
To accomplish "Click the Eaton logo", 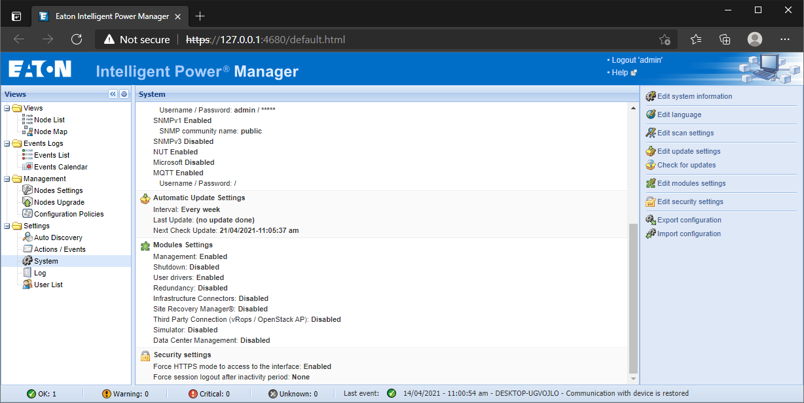I will tap(40, 69).
